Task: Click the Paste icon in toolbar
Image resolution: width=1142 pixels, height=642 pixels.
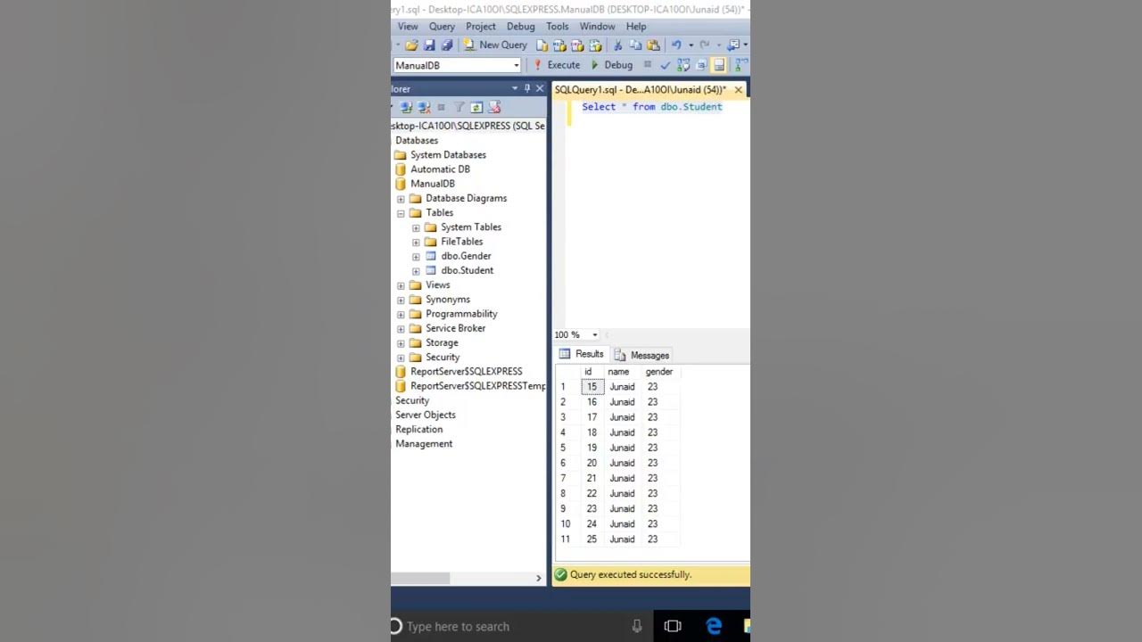Action: pos(653,45)
